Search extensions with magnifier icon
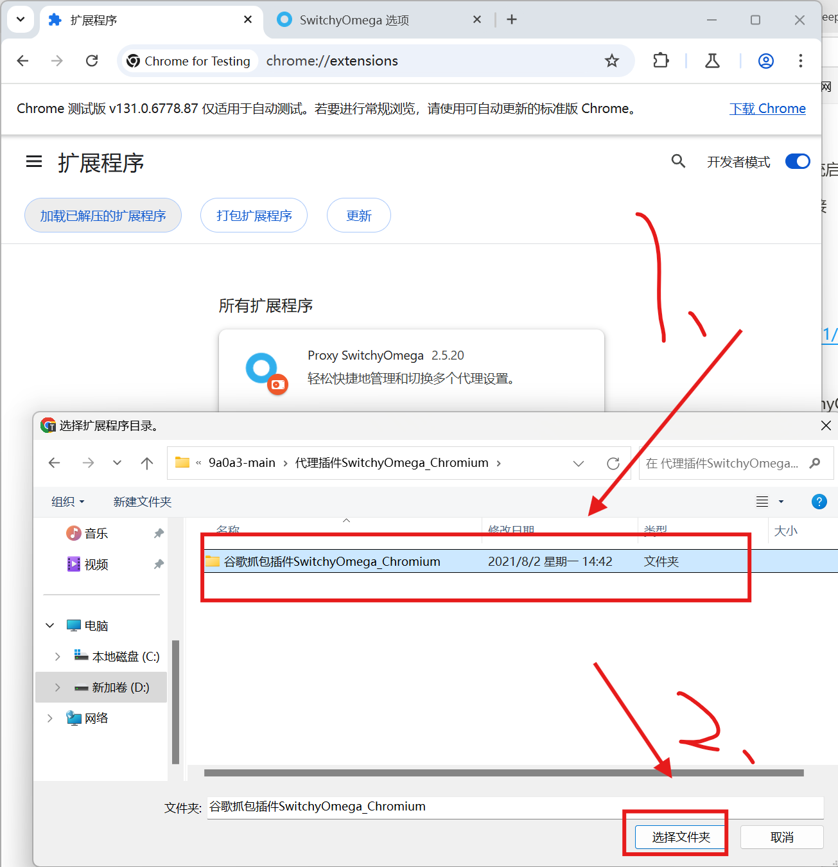The width and height of the screenshot is (838, 867). click(x=678, y=161)
